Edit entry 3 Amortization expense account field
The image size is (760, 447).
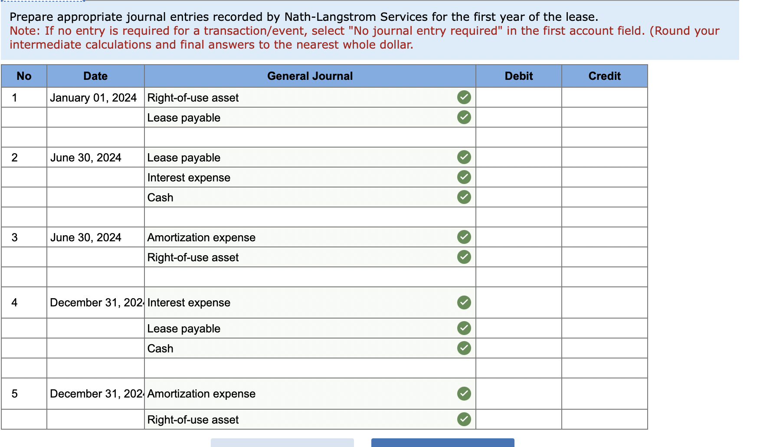coord(310,237)
